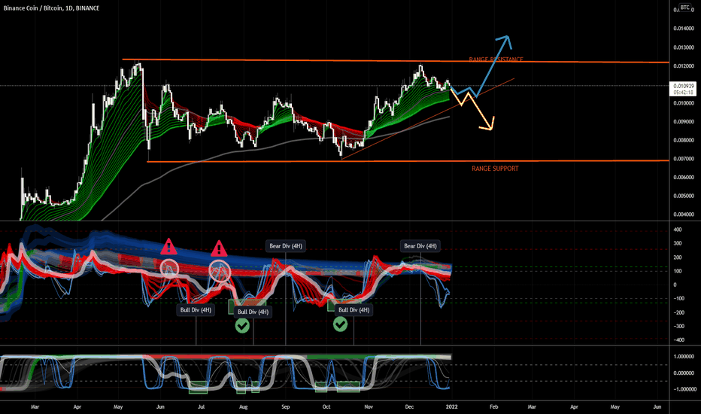Click the 0.007000 price axis value

(684, 159)
